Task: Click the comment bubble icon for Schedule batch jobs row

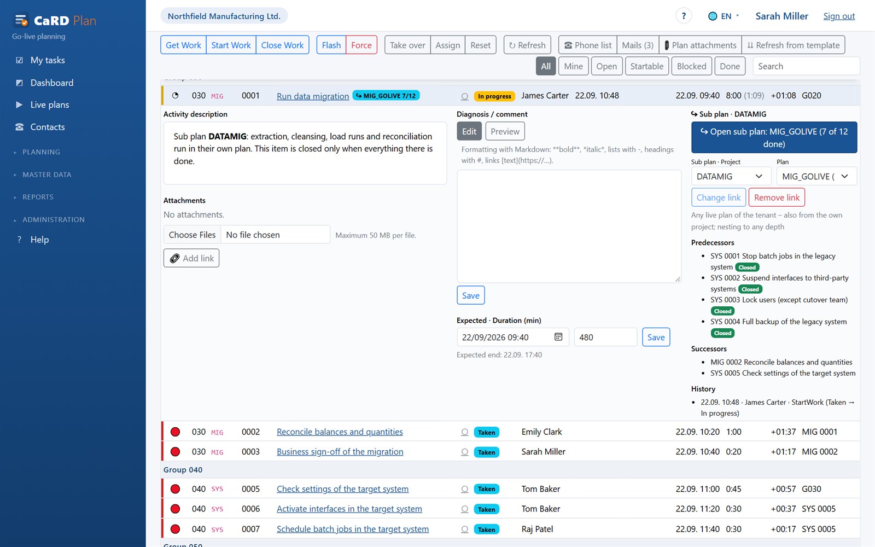Action: [465, 529]
